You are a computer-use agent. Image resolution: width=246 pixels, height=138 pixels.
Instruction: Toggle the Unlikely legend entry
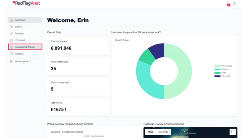(221, 69)
